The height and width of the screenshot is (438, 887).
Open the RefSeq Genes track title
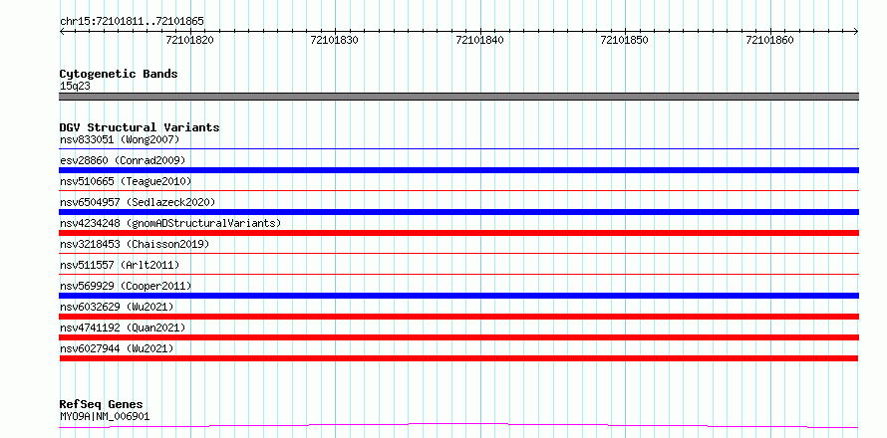coord(101,405)
